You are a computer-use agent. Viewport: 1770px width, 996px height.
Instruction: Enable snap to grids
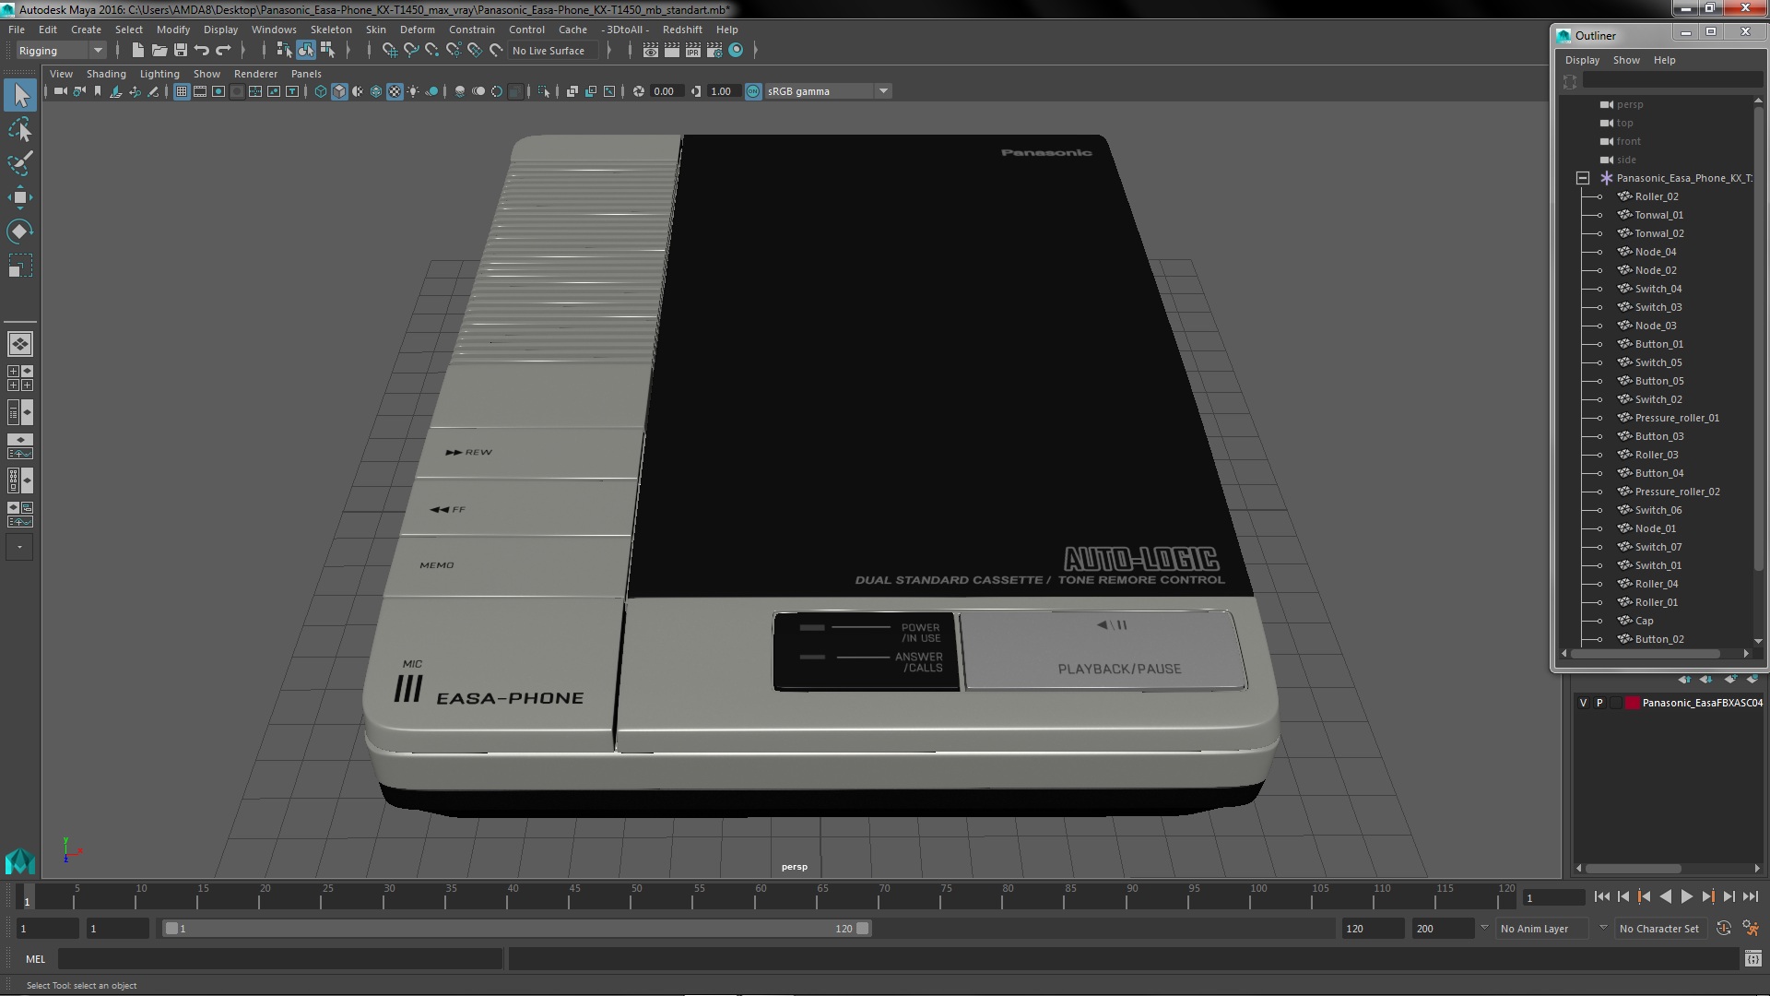390,51
